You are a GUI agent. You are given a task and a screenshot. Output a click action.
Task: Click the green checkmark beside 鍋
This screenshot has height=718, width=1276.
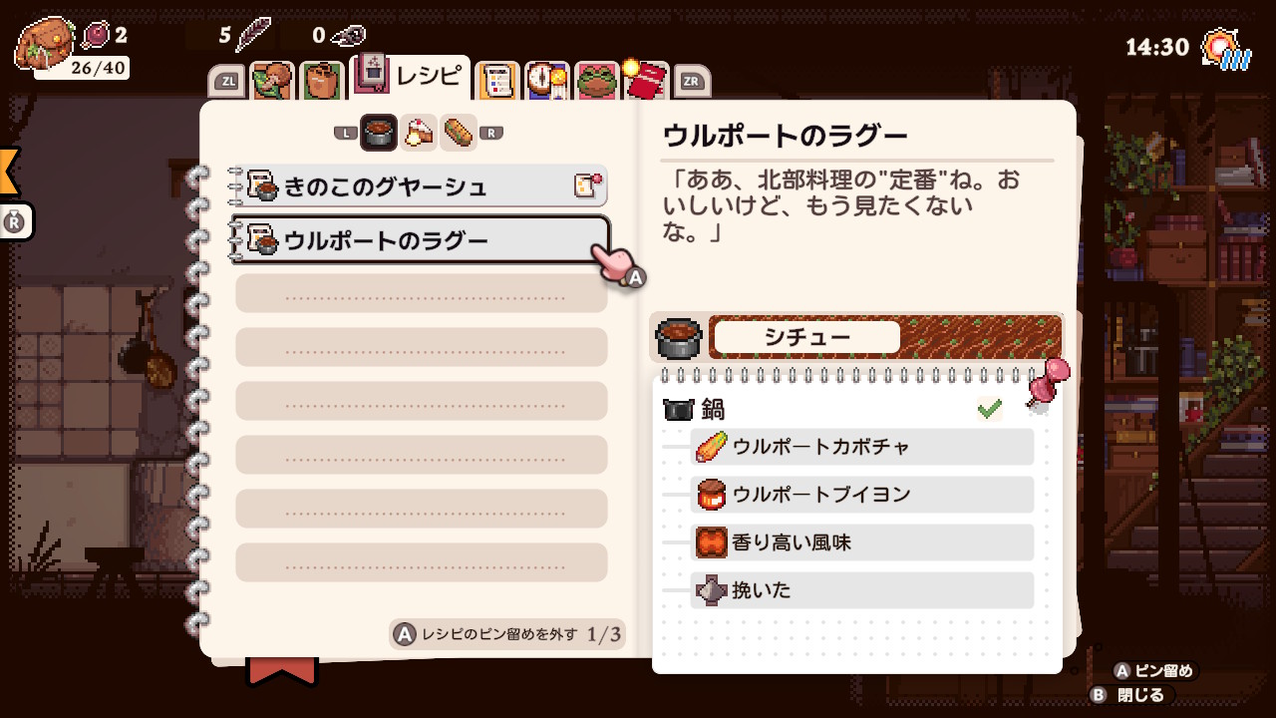[x=989, y=408]
